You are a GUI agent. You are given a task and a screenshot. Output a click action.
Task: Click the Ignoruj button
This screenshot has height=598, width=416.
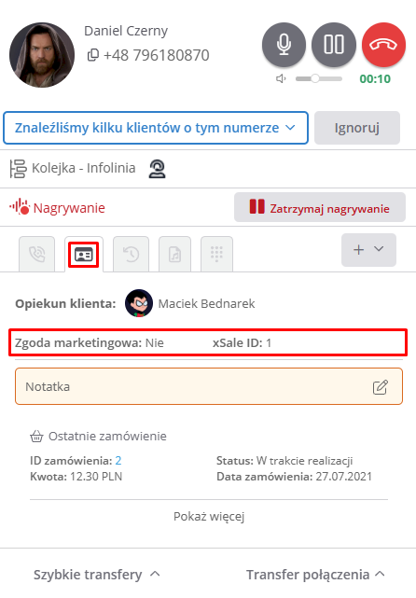pyautogui.click(x=357, y=128)
